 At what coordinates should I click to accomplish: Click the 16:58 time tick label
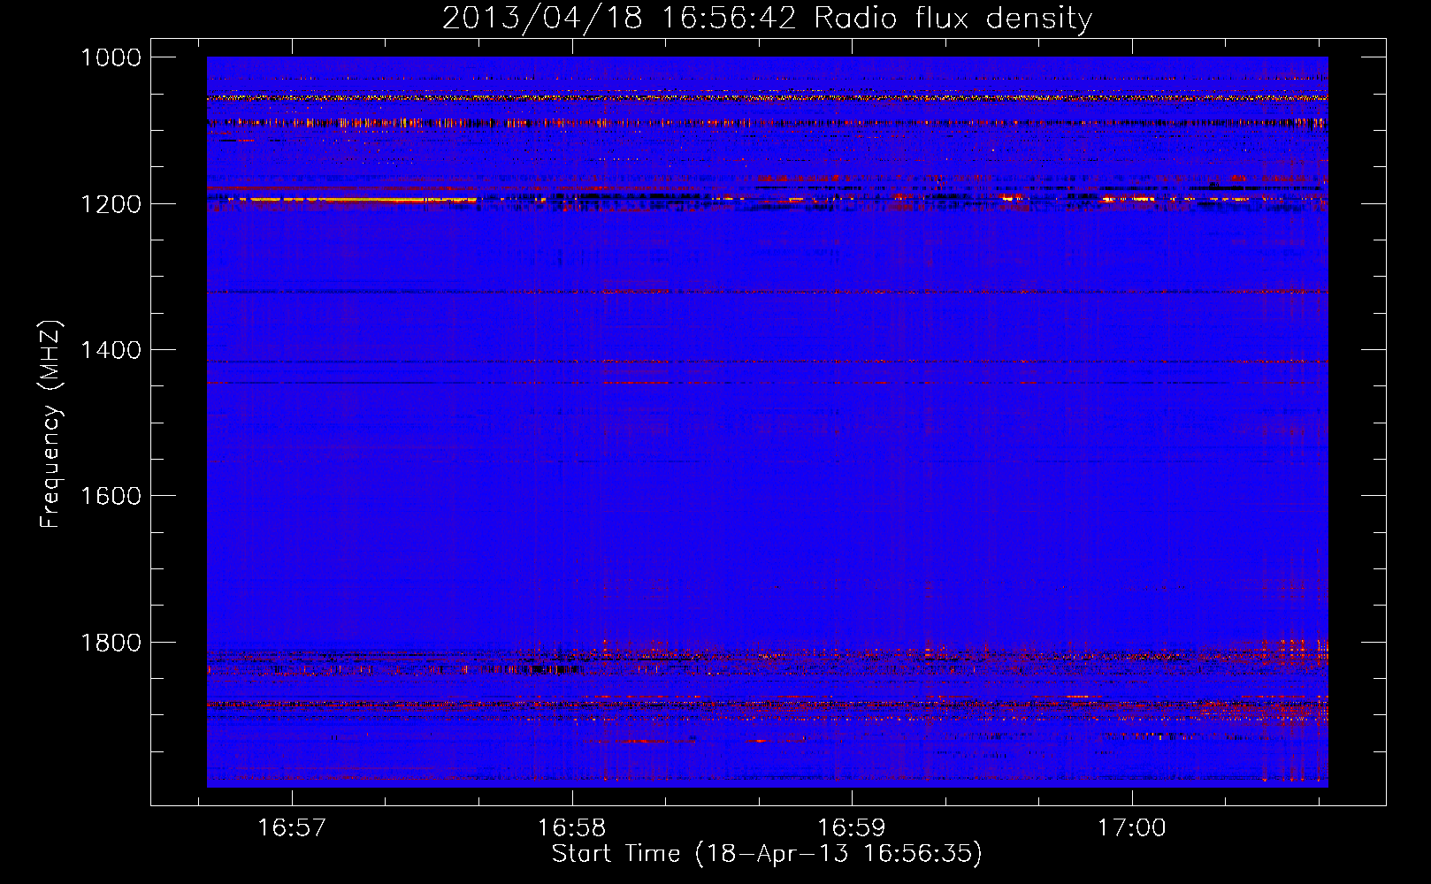(571, 827)
